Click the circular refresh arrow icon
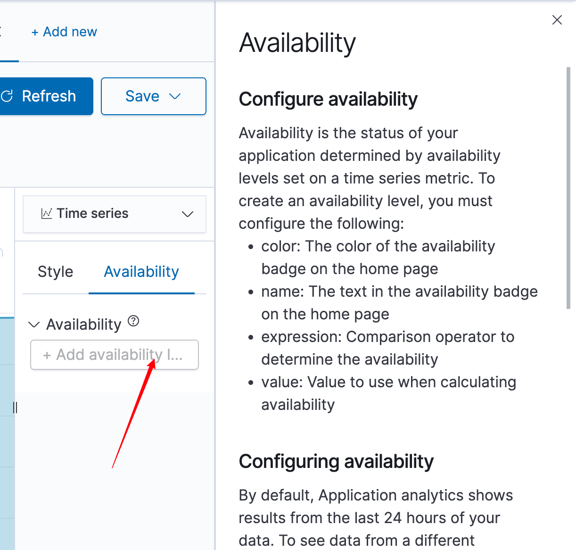 (7, 96)
